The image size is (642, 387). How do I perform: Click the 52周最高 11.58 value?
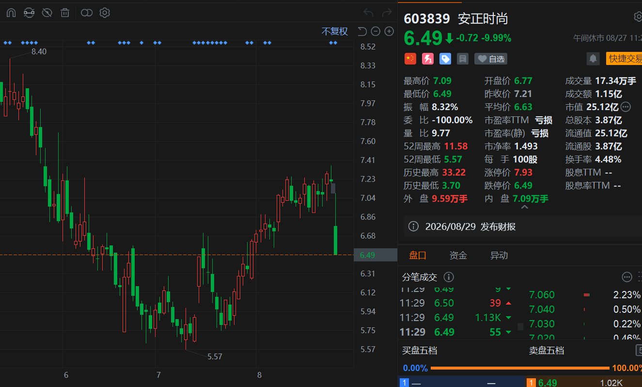coord(456,146)
